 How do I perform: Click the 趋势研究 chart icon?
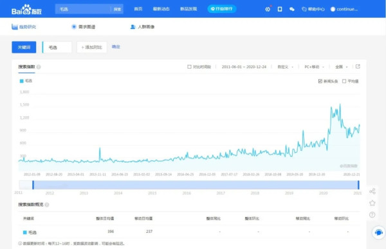pyautogui.click(x=15, y=26)
